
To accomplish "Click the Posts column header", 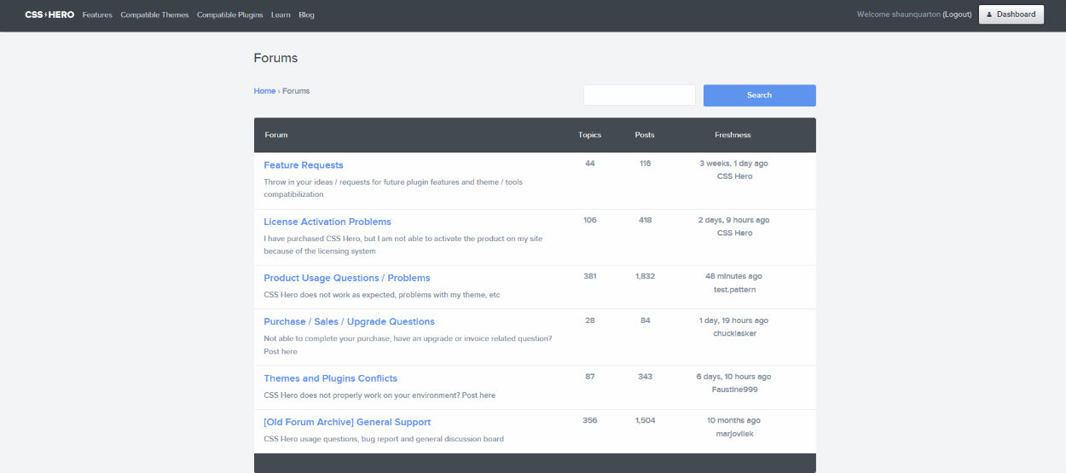I will coord(645,135).
